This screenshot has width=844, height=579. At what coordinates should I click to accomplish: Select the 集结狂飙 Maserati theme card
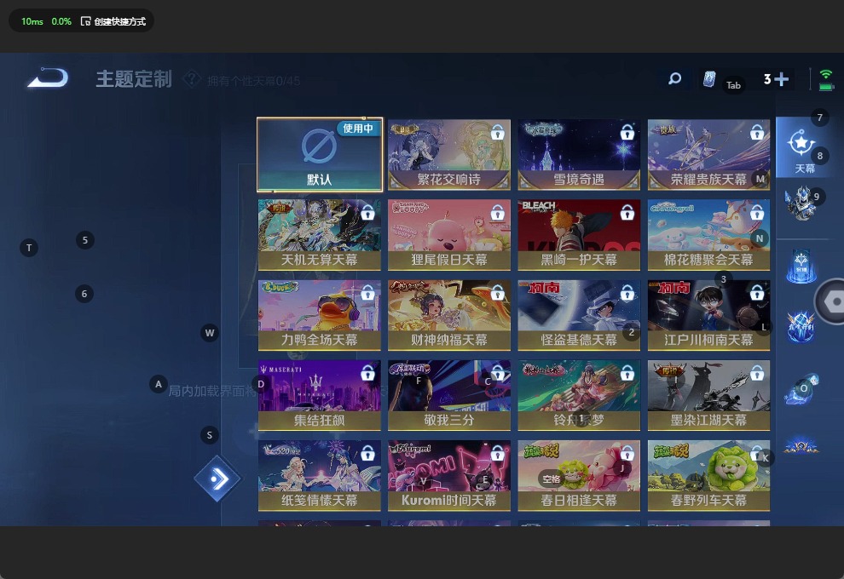(x=319, y=395)
